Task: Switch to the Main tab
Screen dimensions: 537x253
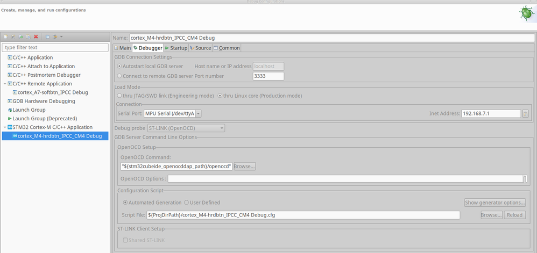Action: 123,48
